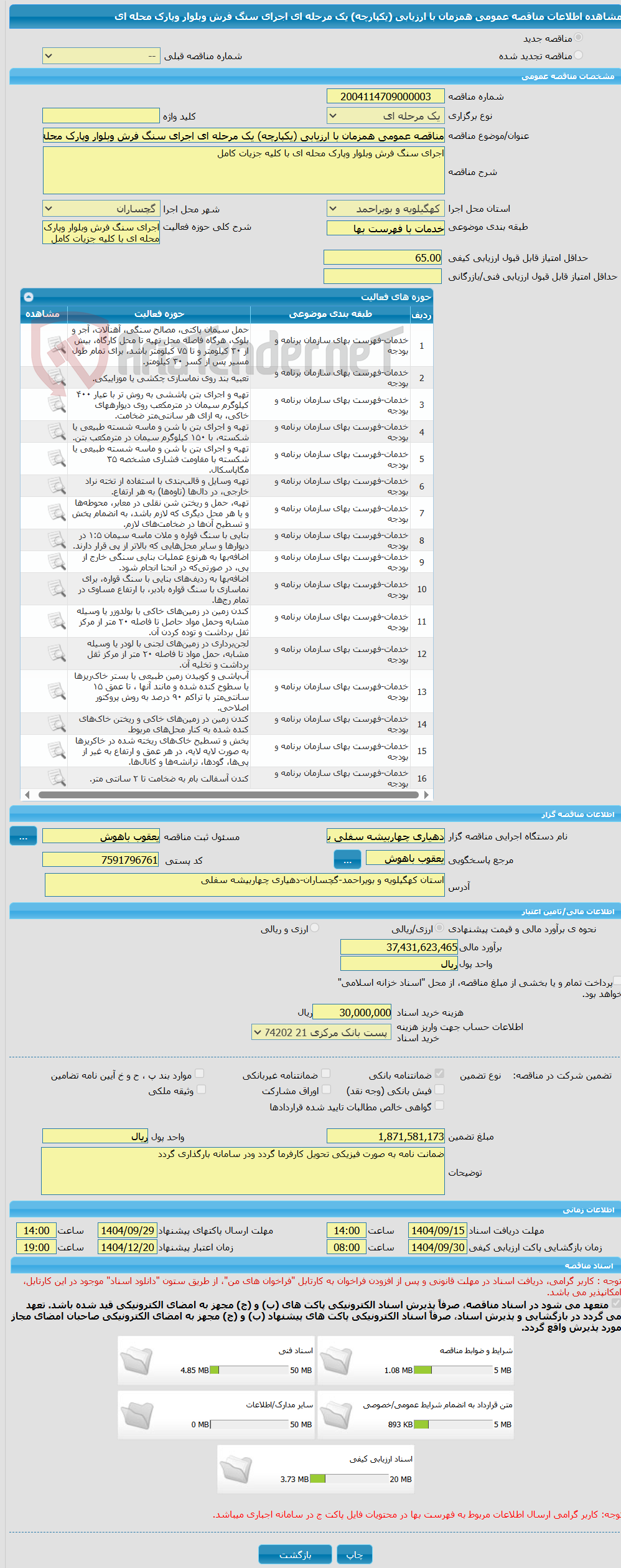Open پست بانک مرکزی account dropdown
Screen dimensions: 621x1568
321,1032
